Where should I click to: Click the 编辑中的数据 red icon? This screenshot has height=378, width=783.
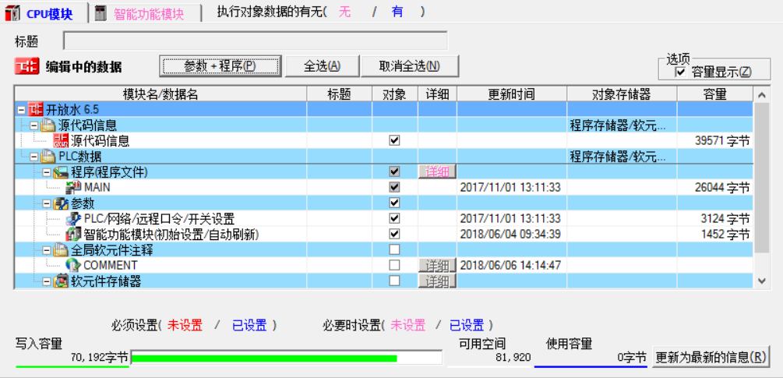click(26, 67)
